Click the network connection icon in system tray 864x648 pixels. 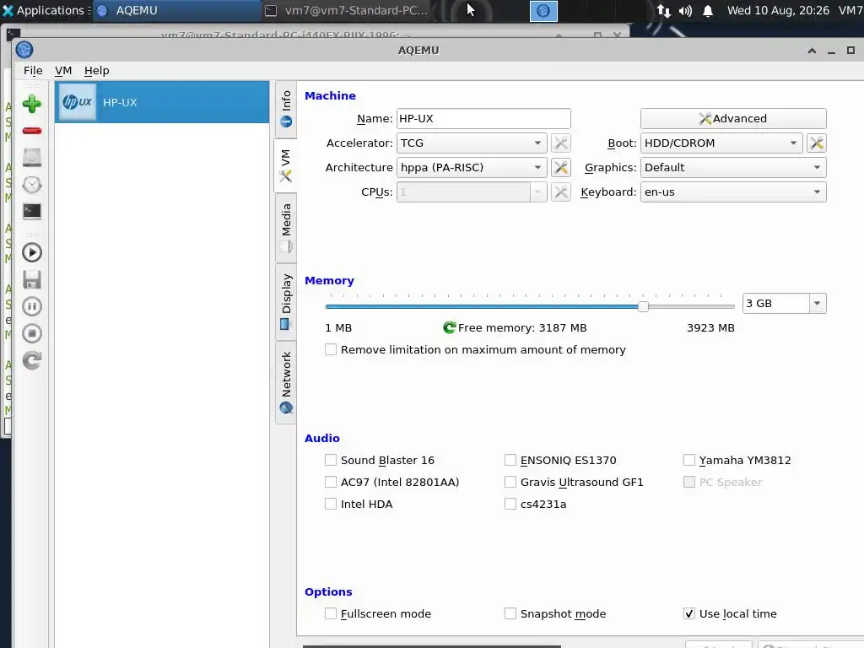[x=663, y=10]
